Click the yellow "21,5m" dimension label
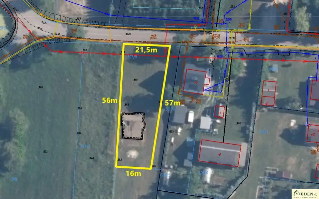319x199 pixels. tap(146, 50)
